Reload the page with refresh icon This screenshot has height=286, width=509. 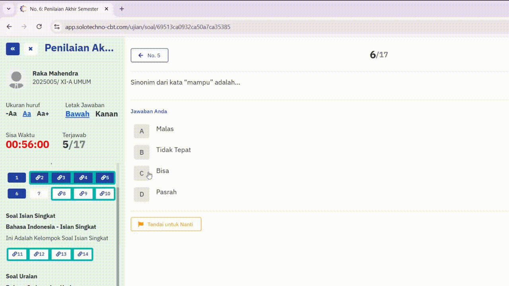pos(39,27)
